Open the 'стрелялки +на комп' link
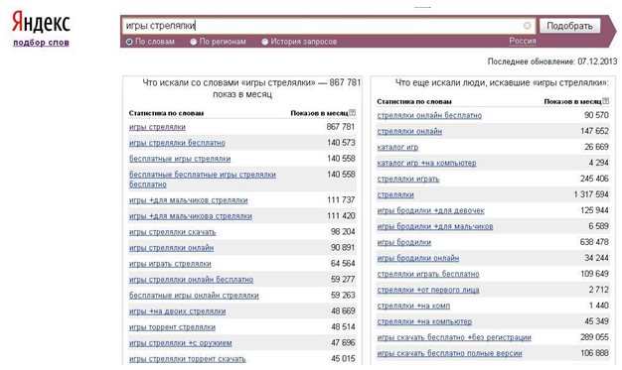The height and width of the screenshot is (370, 622). tap(413, 306)
